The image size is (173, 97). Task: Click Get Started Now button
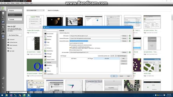(15, 35)
